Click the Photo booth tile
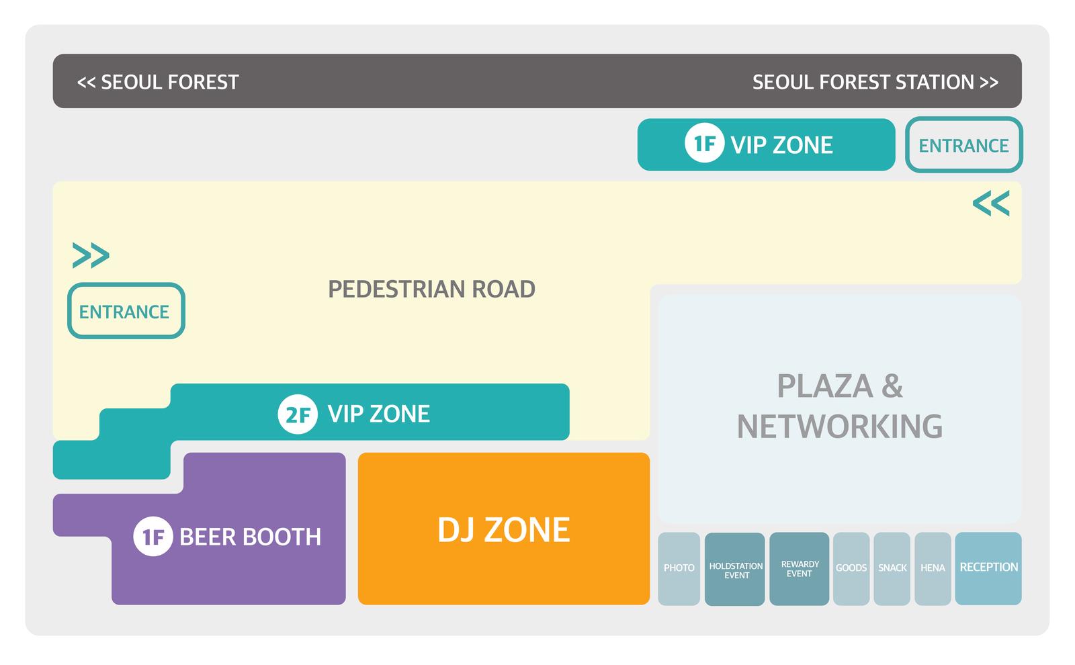Image resolution: width=1075 pixels, height=665 pixels. [x=679, y=568]
